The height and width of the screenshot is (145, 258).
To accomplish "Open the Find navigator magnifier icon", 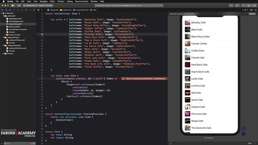I will [14, 10].
